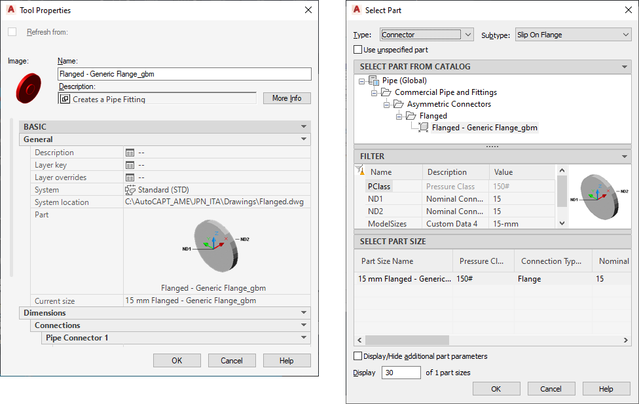Click the Pipe (Global) catalog icon

[374, 81]
